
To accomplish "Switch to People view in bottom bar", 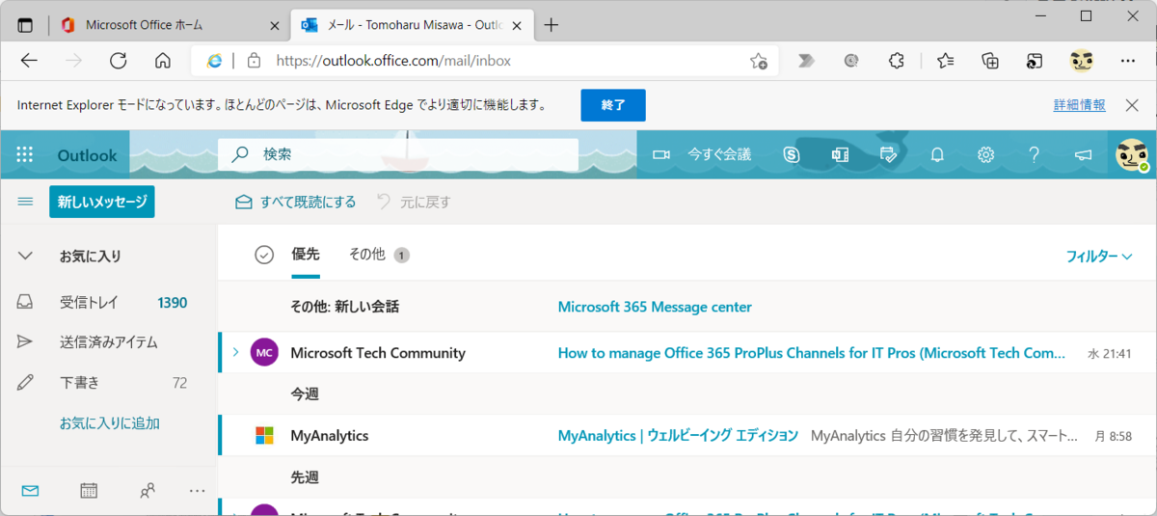I will [x=148, y=491].
